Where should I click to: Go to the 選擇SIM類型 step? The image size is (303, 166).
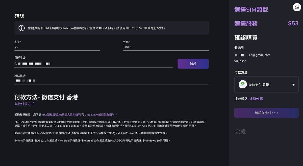click(x=251, y=10)
